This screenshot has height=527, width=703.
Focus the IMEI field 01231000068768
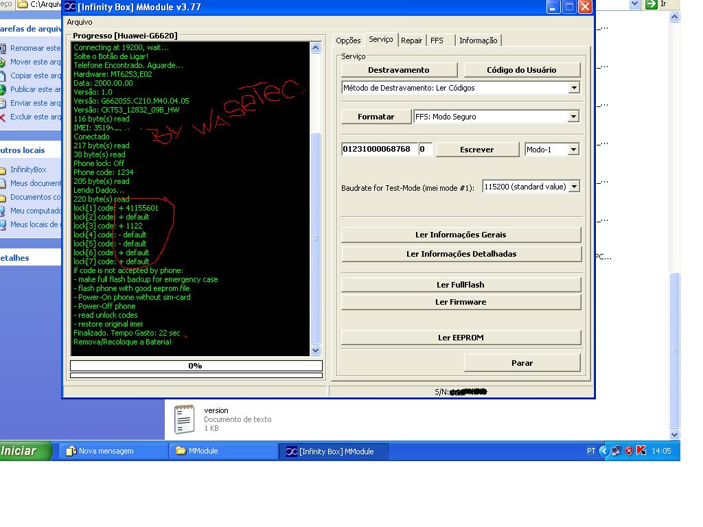pos(379,149)
